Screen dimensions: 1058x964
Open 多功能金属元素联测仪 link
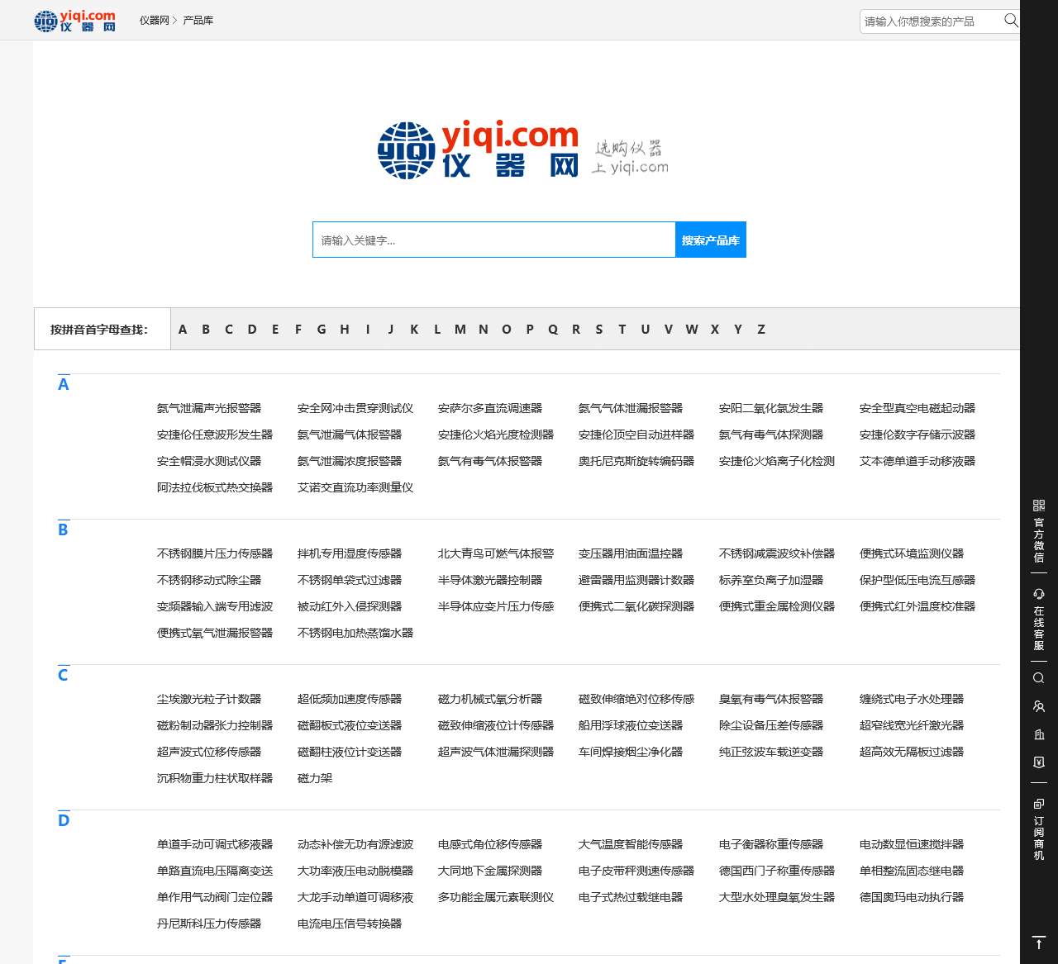[496, 897]
